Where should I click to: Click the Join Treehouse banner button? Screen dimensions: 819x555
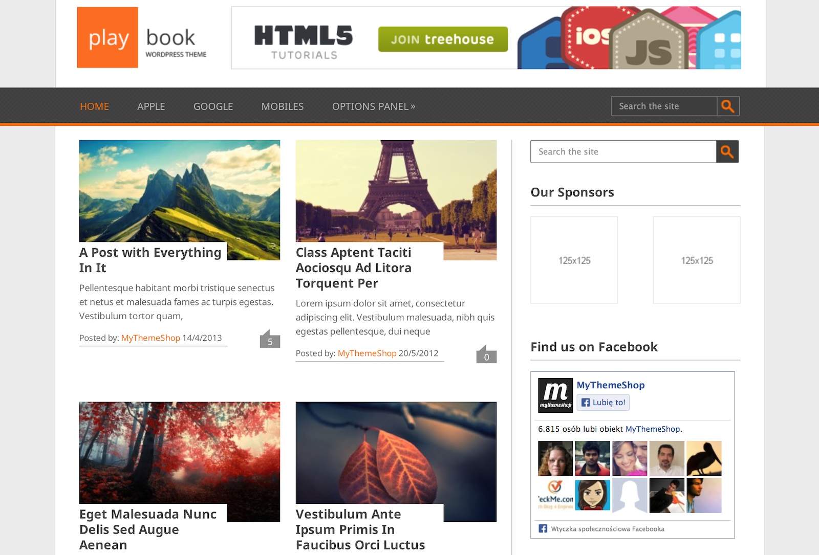tap(443, 39)
